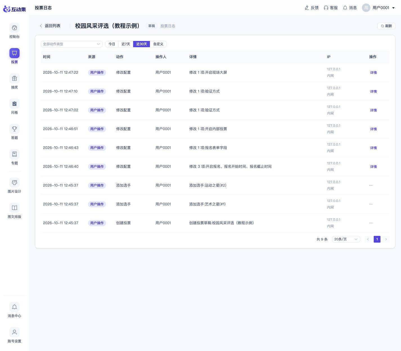This screenshot has width=401, height=351.
Task: Click the 来源 column header
Action: 92,57
